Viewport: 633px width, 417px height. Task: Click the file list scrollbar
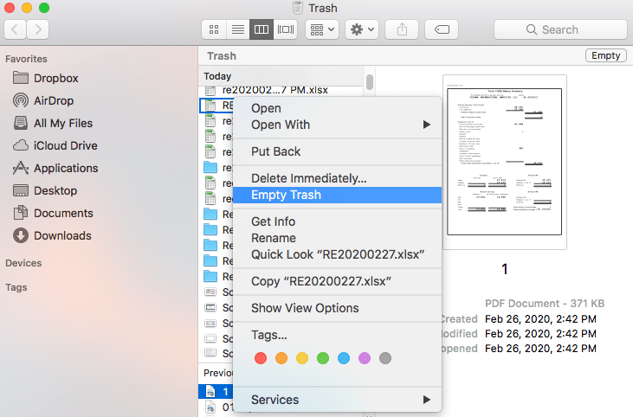click(x=370, y=82)
